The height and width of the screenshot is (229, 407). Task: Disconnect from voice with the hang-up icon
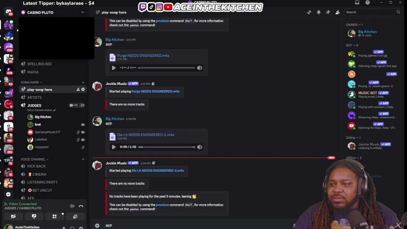tap(81, 206)
